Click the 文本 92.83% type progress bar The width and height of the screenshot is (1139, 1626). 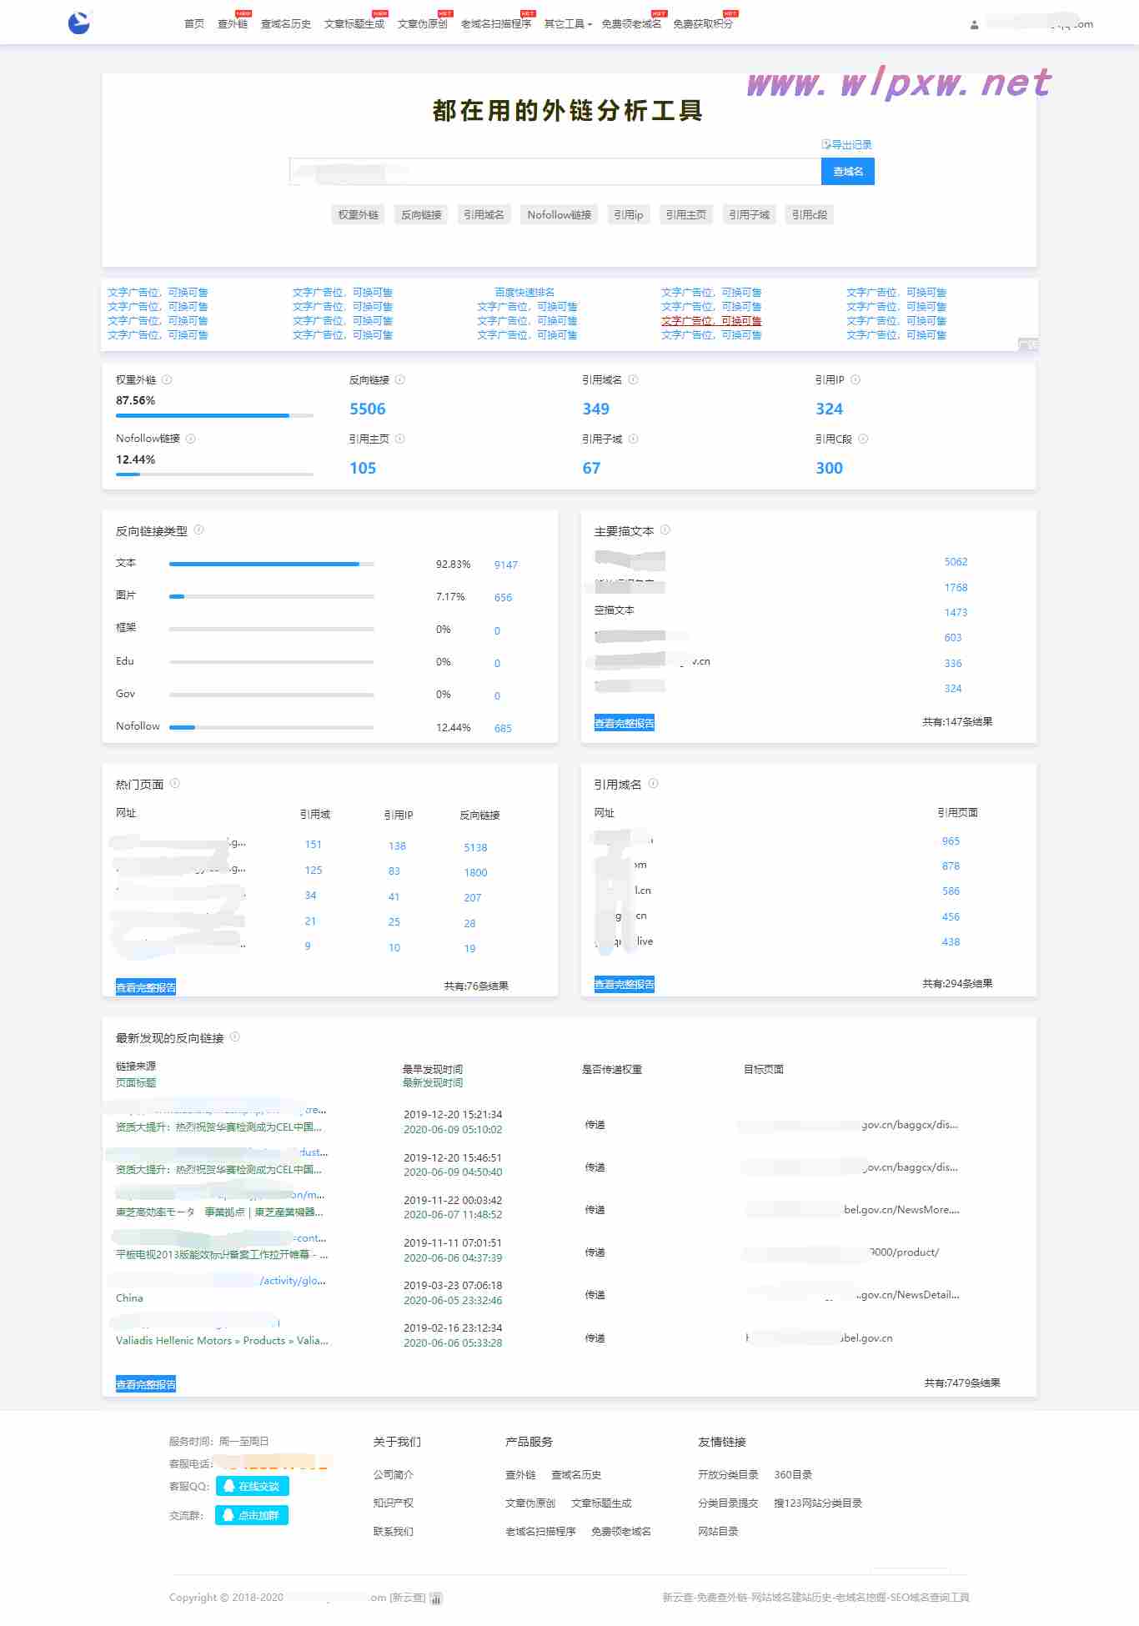pos(271,565)
